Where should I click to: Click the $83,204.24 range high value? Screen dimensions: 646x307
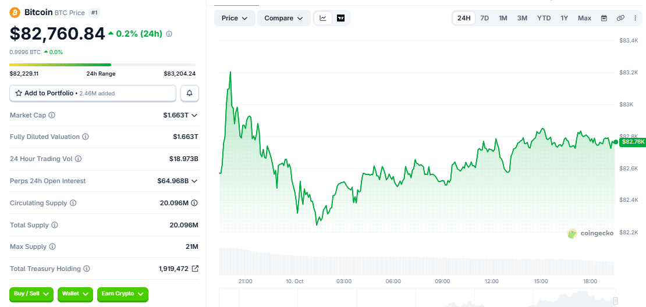pyautogui.click(x=180, y=74)
